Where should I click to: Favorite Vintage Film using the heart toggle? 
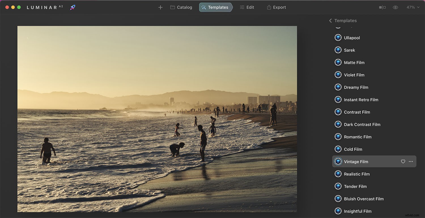click(403, 161)
